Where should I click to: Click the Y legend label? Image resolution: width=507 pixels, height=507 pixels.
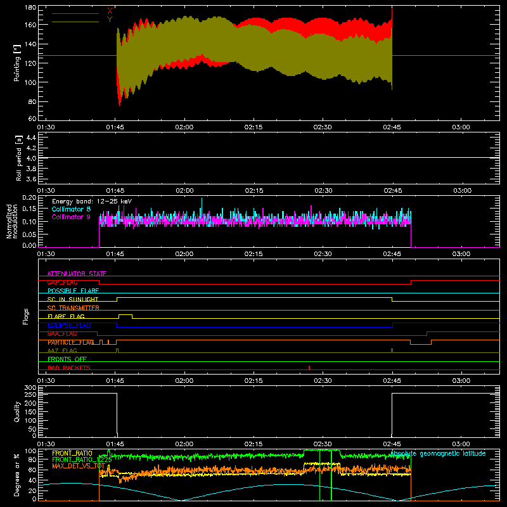point(110,20)
